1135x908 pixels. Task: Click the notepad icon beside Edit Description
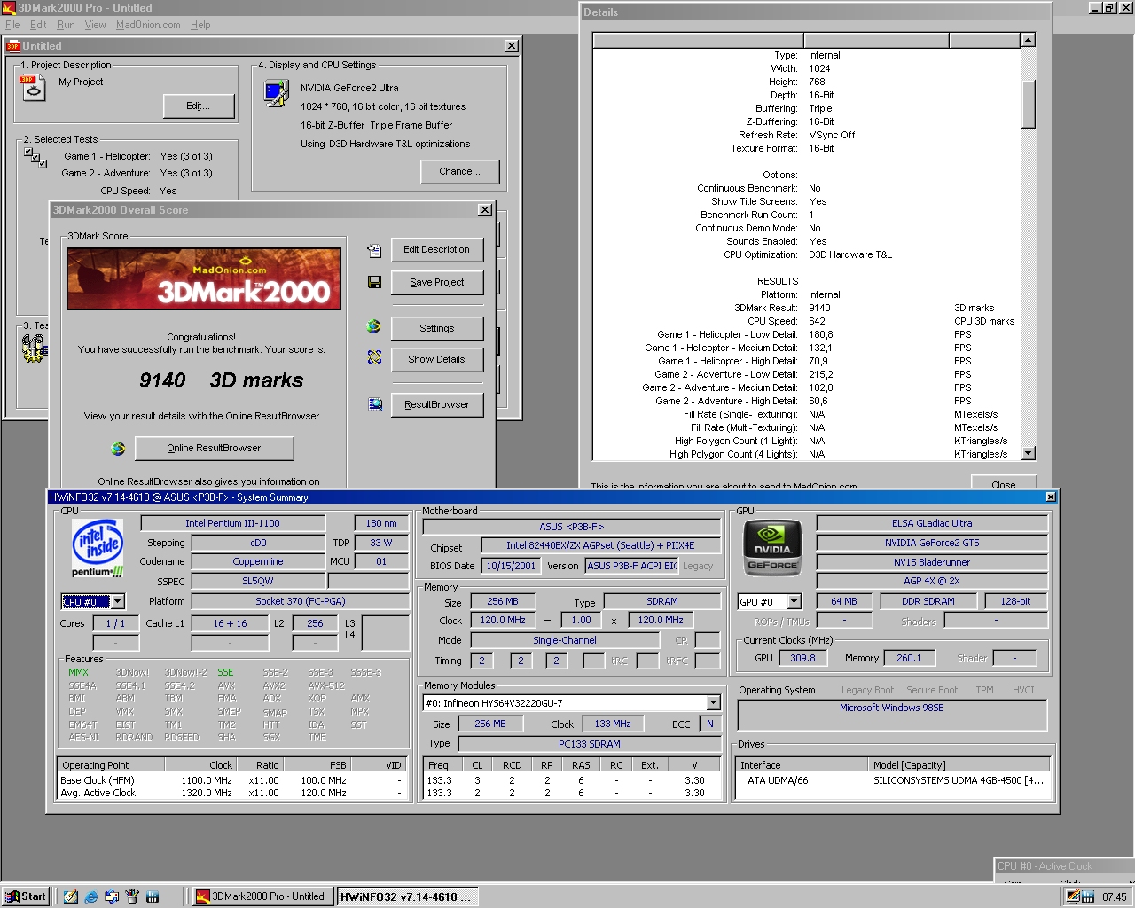[x=374, y=251]
